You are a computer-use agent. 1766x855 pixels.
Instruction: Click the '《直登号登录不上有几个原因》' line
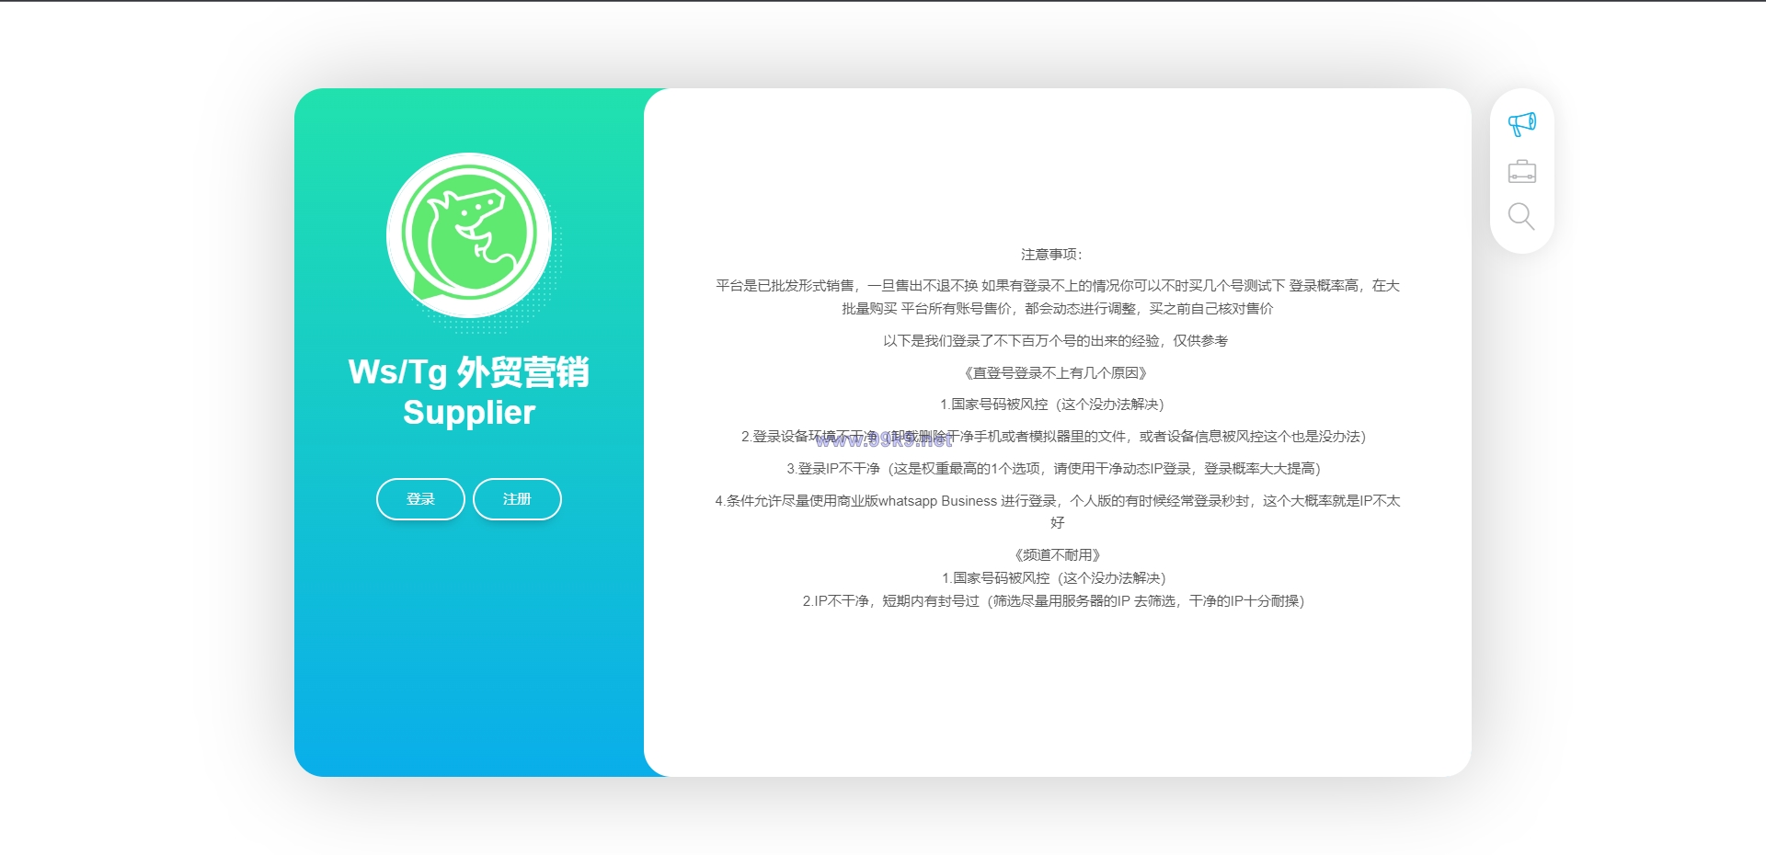pyautogui.click(x=1056, y=372)
